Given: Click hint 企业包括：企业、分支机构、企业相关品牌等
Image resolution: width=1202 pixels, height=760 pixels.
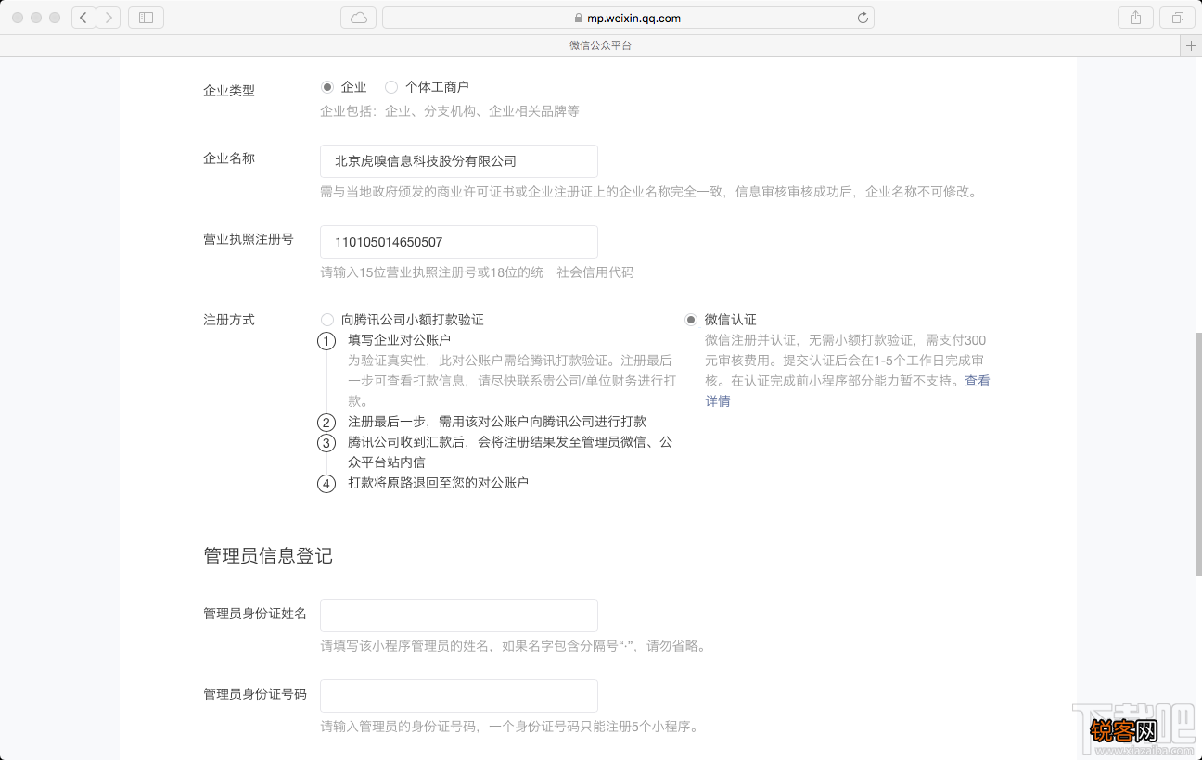Looking at the screenshot, I should (450, 111).
